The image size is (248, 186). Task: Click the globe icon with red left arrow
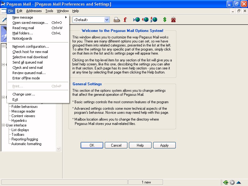(145, 20)
